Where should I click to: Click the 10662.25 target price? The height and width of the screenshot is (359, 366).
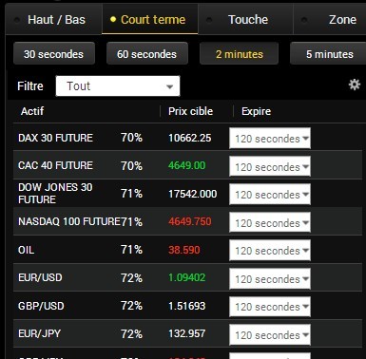point(190,138)
